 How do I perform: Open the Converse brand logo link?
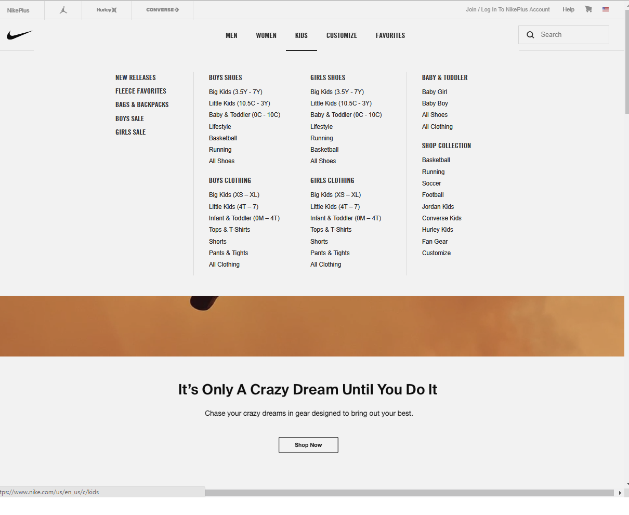pos(162,10)
